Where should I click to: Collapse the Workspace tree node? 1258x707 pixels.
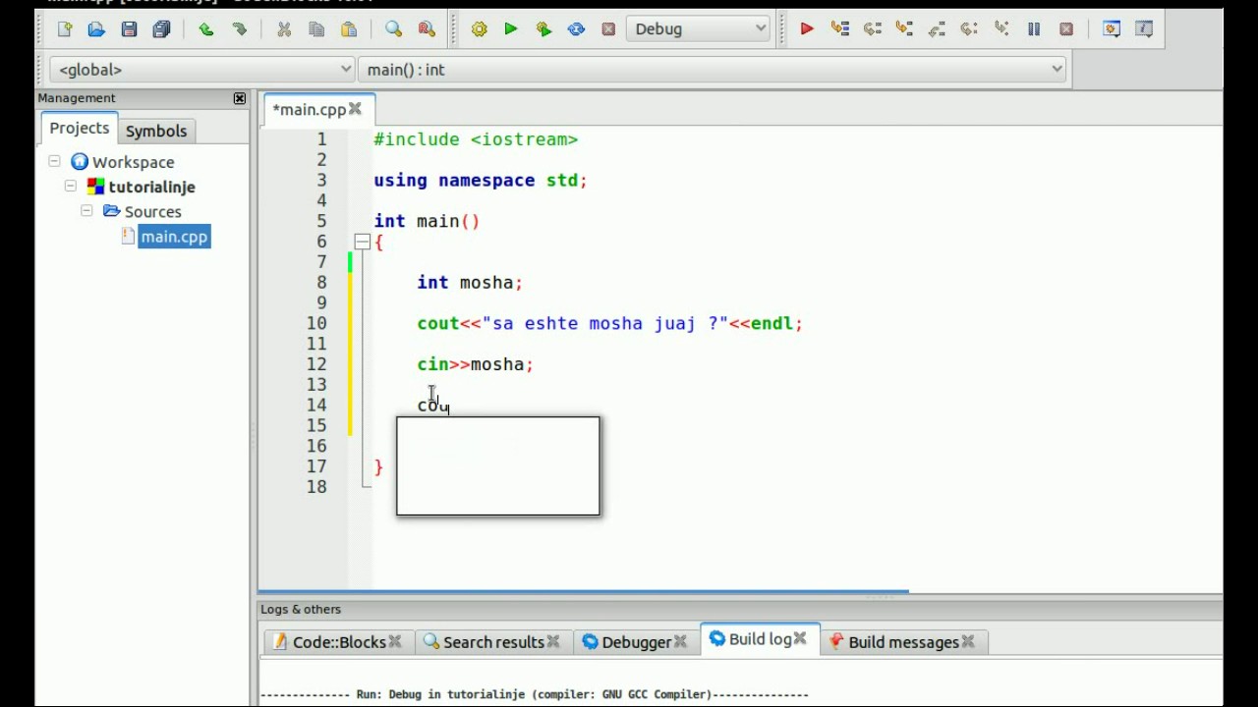[55, 161]
